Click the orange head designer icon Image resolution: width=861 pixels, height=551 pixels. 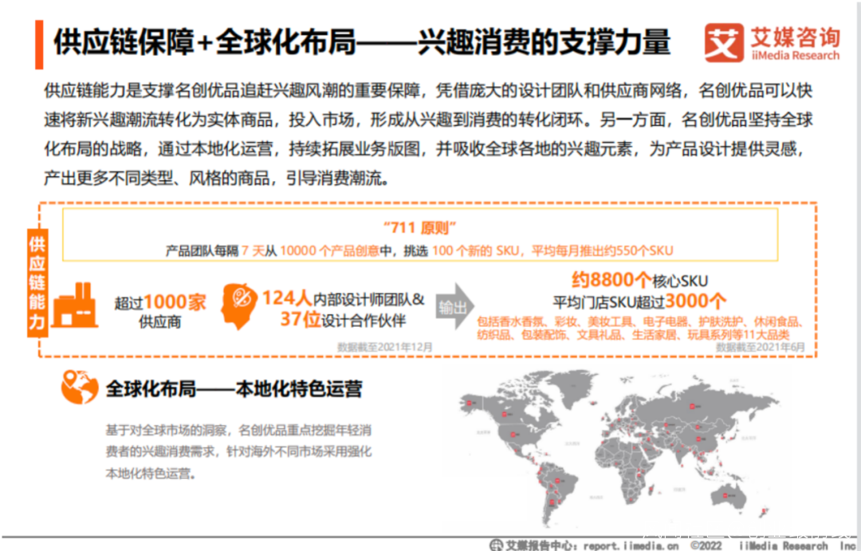pos(239,306)
